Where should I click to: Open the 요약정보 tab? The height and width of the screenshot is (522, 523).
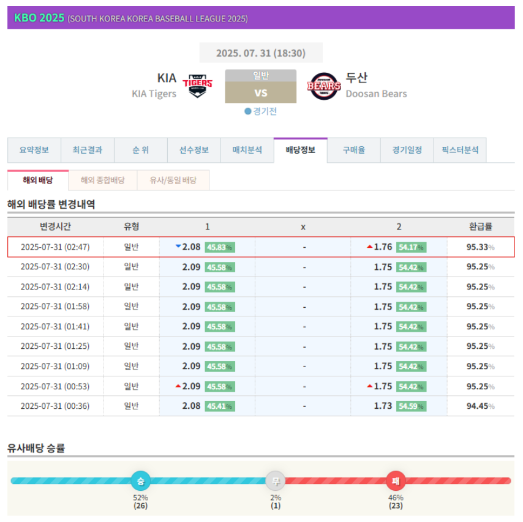(34, 150)
